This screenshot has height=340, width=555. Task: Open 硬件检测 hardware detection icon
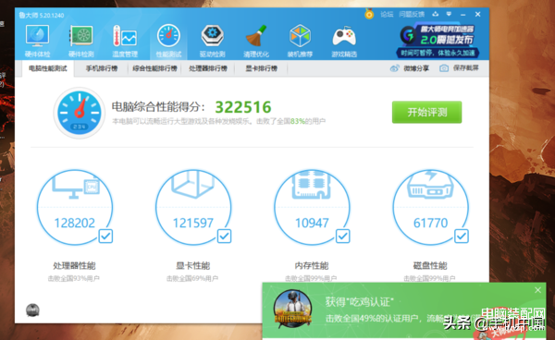81,36
